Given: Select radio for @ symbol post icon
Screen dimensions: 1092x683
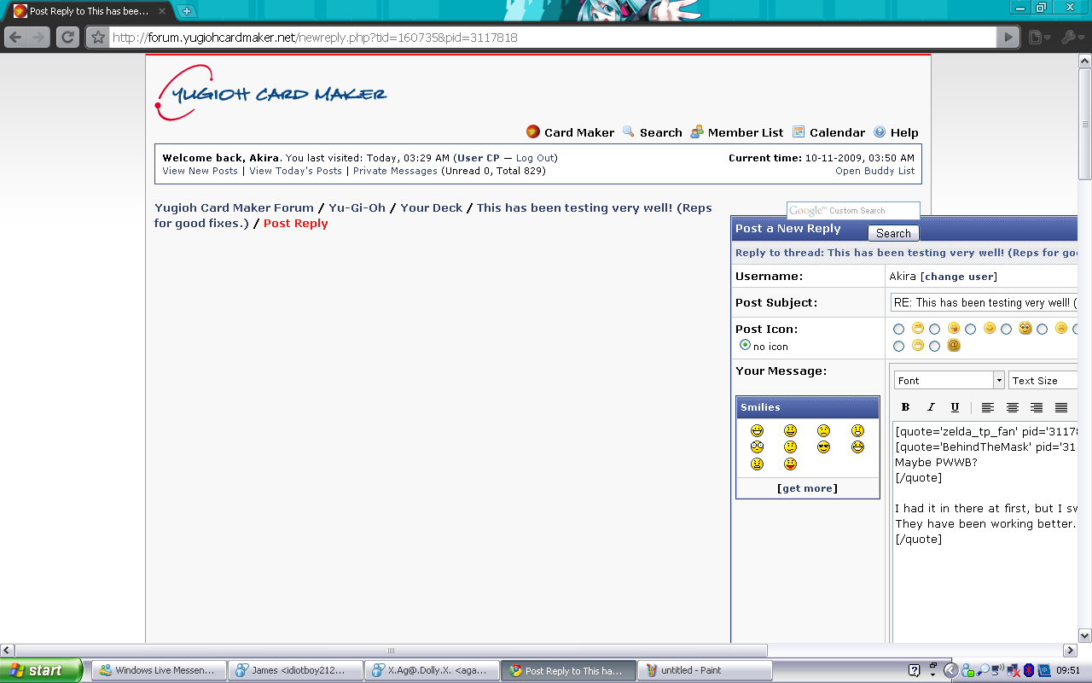Looking at the screenshot, I should point(935,346).
